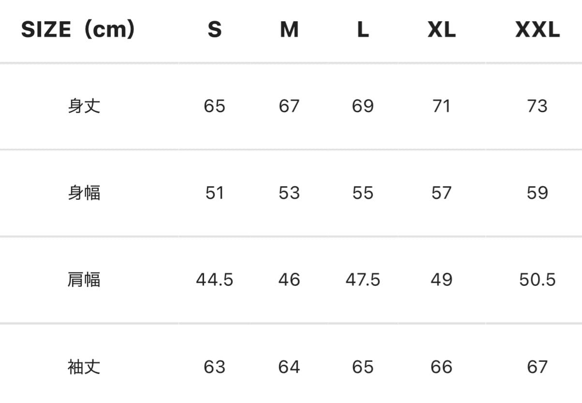582x403 pixels.
Task: Click the 肩幅 value 50.5 for XXL
Action: click(537, 280)
